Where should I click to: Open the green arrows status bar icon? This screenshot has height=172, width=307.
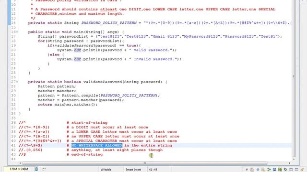pyautogui.click(x=269, y=170)
